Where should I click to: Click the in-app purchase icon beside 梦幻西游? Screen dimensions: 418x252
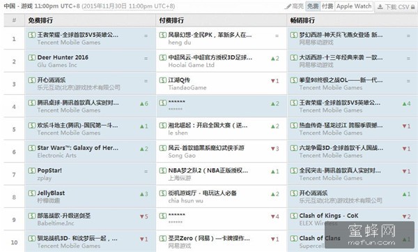pyautogui.click(x=294, y=35)
